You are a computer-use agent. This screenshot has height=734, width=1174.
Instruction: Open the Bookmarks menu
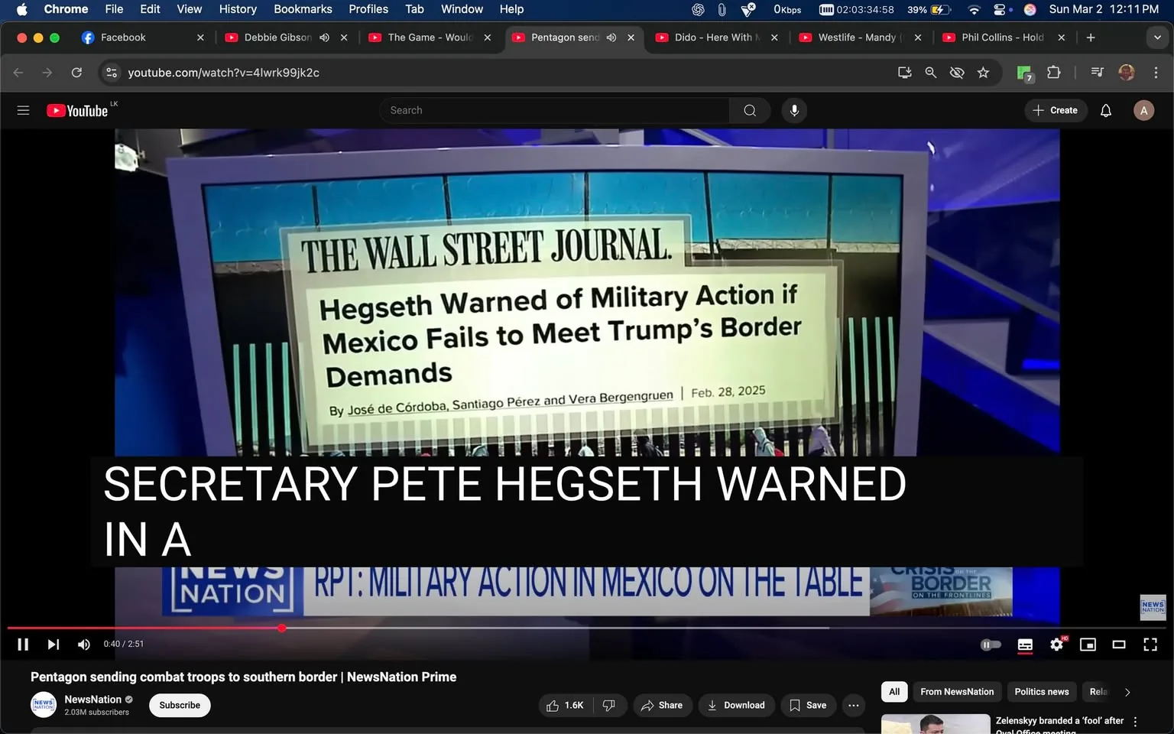[302, 9]
